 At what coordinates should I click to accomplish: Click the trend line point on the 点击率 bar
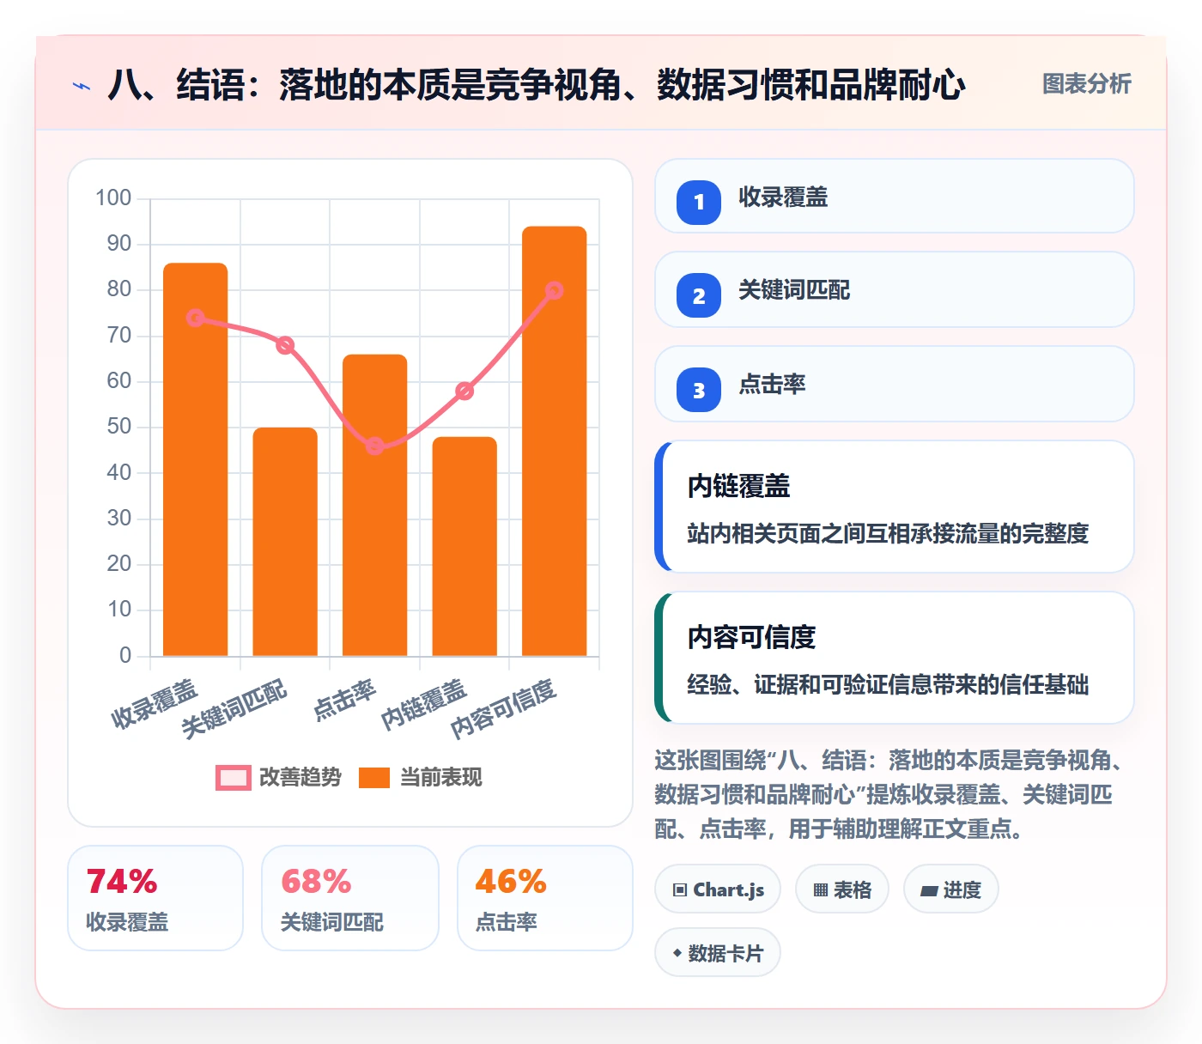click(x=375, y=446)
